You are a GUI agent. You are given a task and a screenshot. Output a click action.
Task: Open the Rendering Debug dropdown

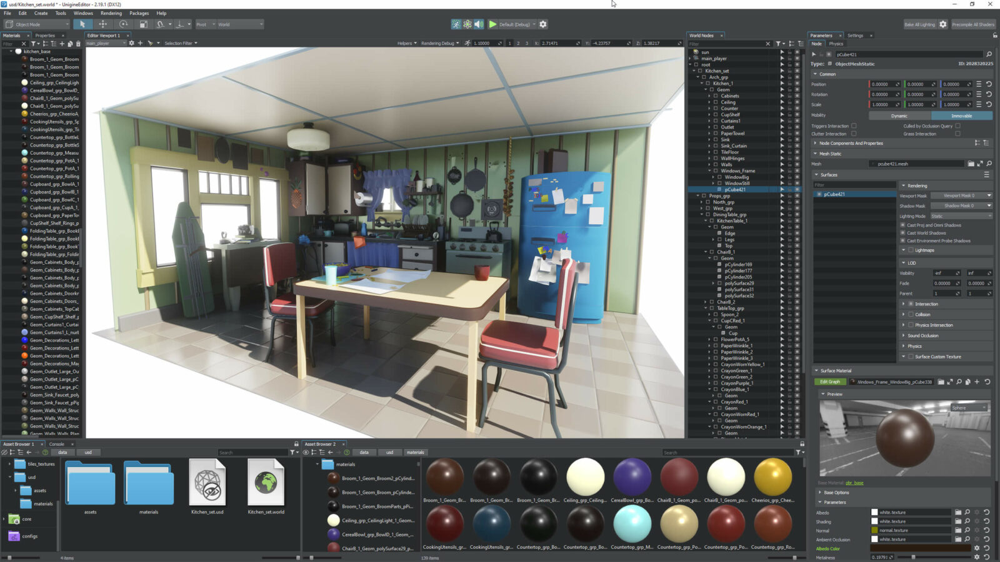(440, 43)
